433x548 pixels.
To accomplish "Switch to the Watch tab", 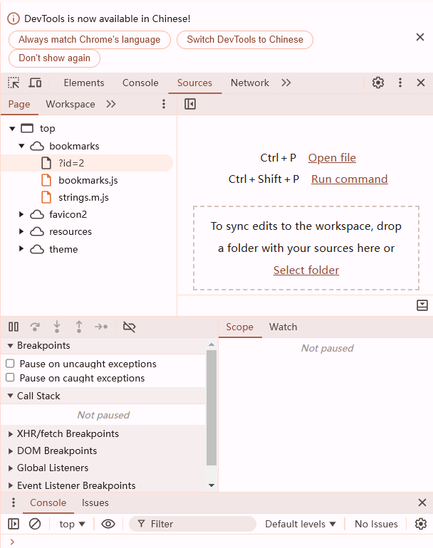I will pos(283,327).
